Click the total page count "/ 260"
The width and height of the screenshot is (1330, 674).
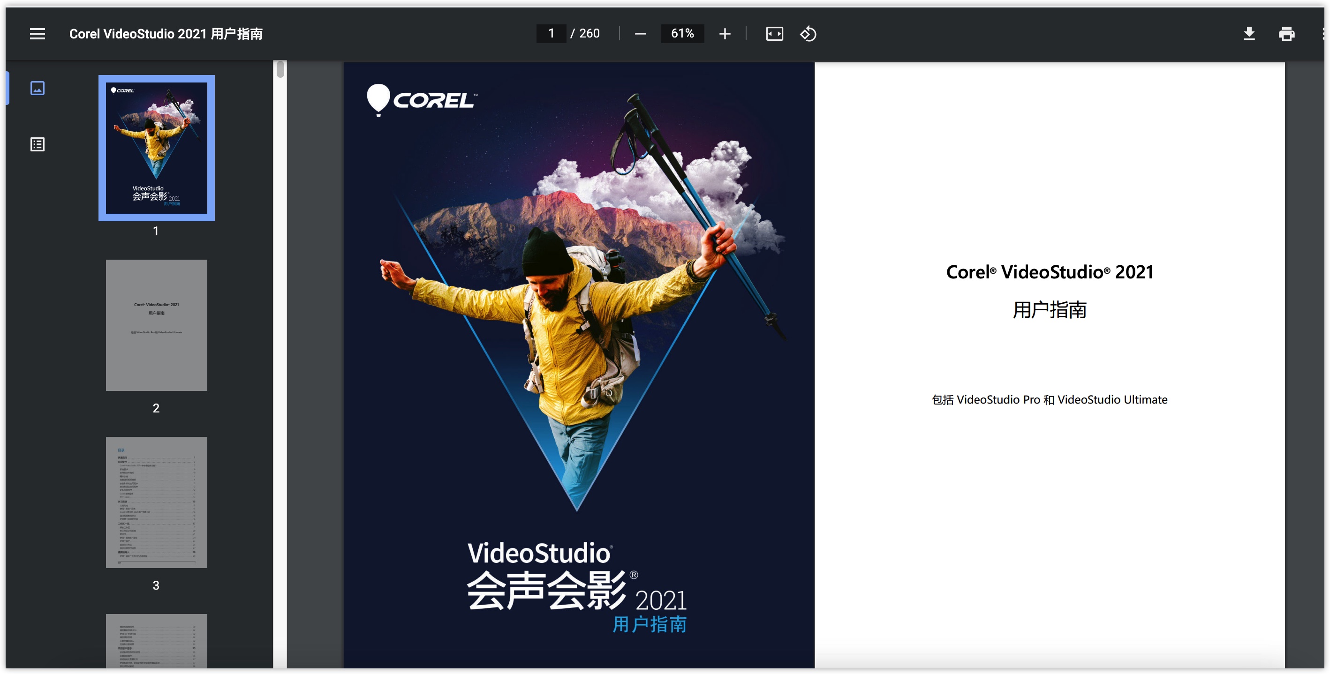(x=585, y=34)
